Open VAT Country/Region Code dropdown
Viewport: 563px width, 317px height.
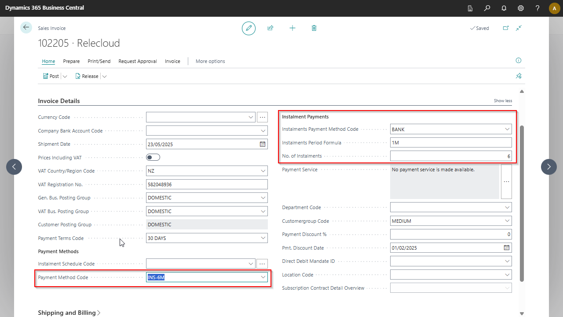coord(263,171)
